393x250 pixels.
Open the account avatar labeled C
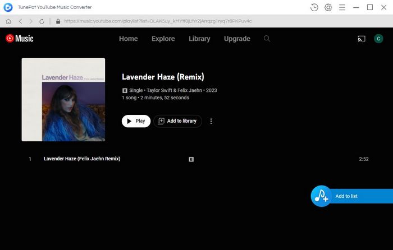[x=378, y=39]
